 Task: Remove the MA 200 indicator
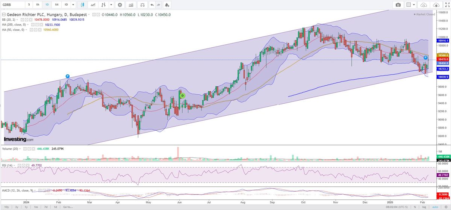tap(41, 24)
